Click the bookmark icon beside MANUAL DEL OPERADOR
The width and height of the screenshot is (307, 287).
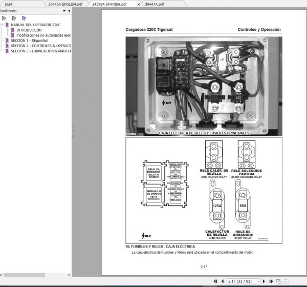[x=7, y=25]
